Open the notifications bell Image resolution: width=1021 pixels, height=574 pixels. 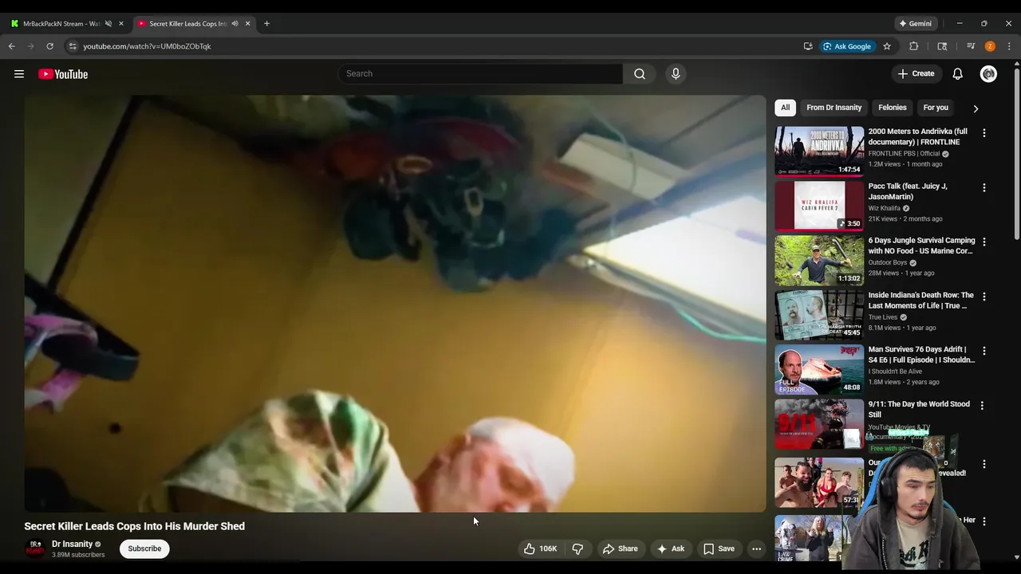tap(957, 74)
